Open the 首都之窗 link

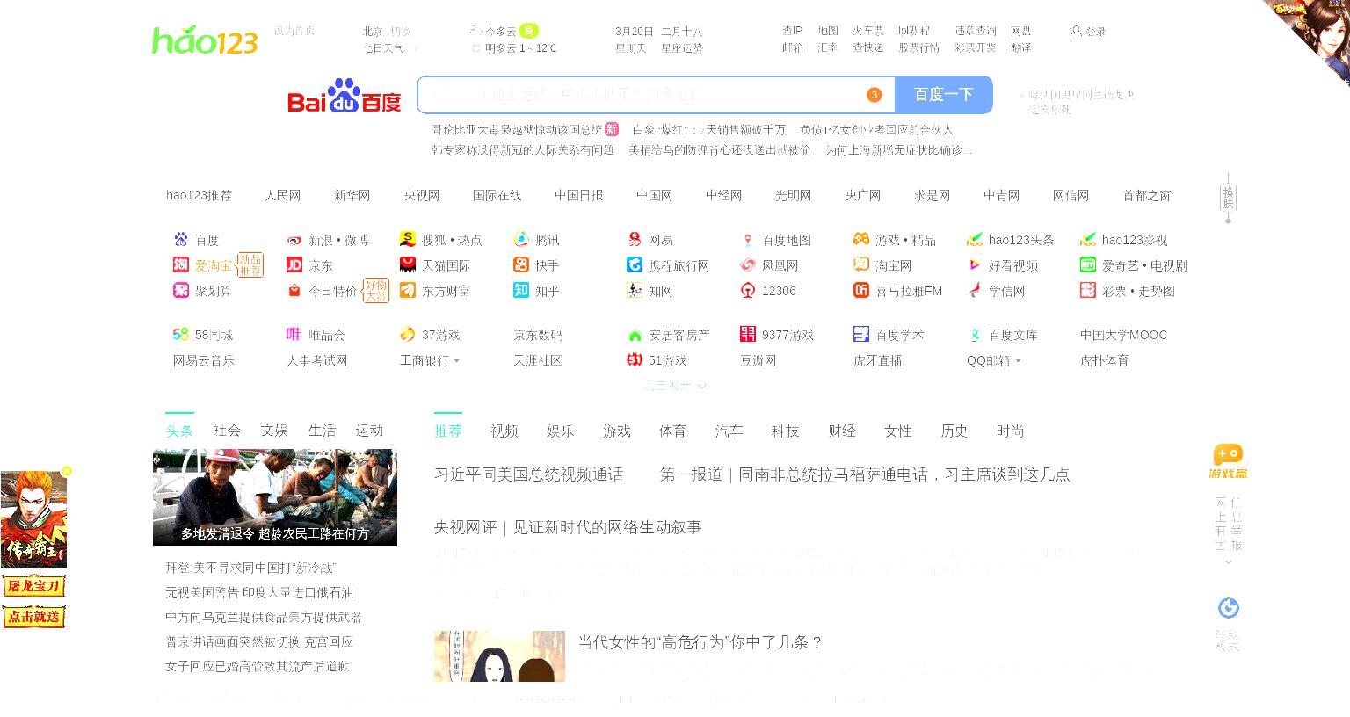coord(1147,195)
